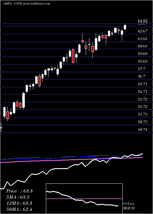Click the 57.7 price axis label
Viewport: 153px width, 214px height.
coord(141,69)
